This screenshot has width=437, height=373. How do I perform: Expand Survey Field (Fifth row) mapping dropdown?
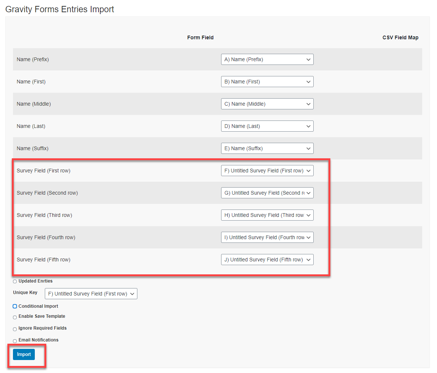point(267,260)
